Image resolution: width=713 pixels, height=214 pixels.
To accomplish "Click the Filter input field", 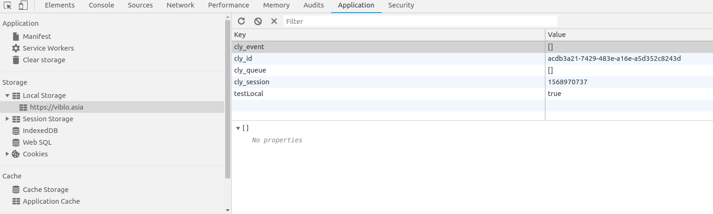I will pos(420,21).
